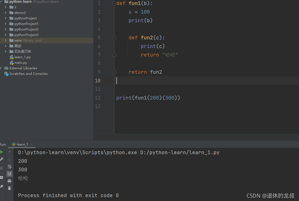Fold fun1 definition at line 1
This screenshot has width=299, height=201.
click(114, 3)
